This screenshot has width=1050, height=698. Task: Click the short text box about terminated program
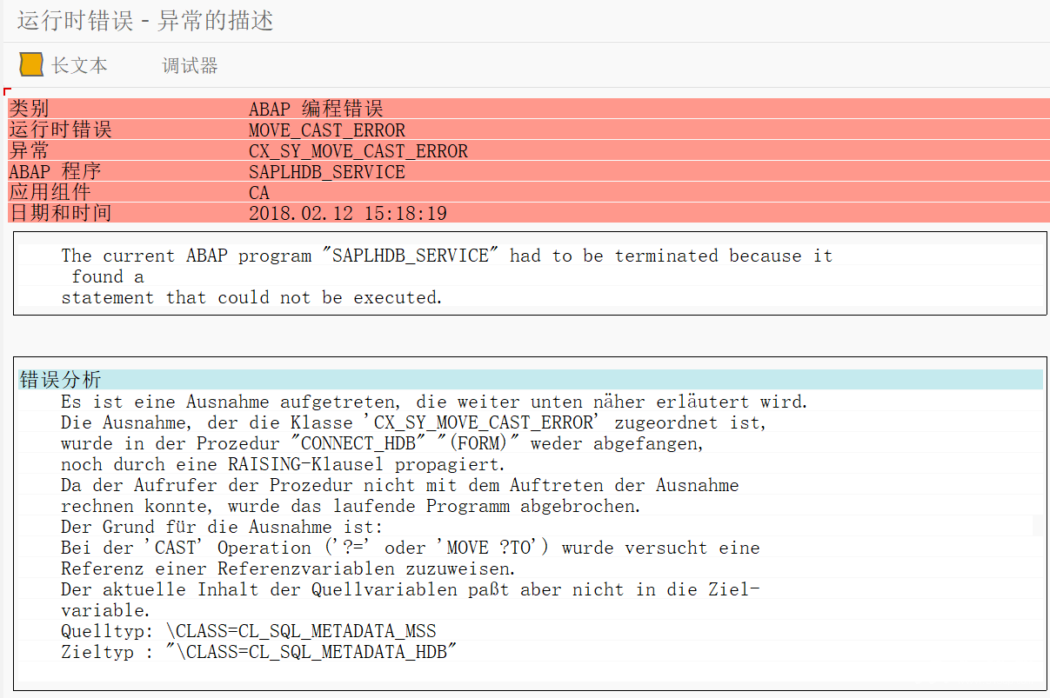pos(530,273)
